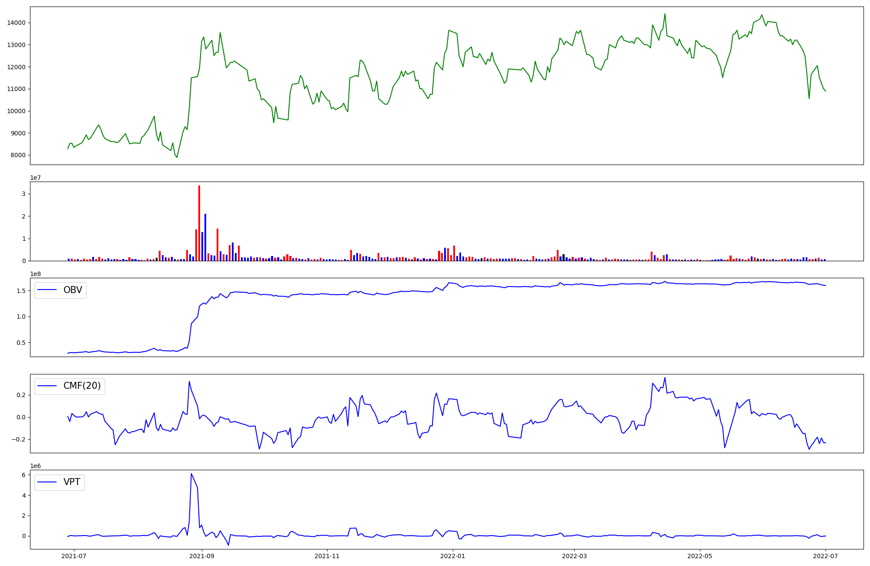The height and width of the screenshot is (566, 870).
Task: Click the OBV legend label
Action: tap(73, 290)
